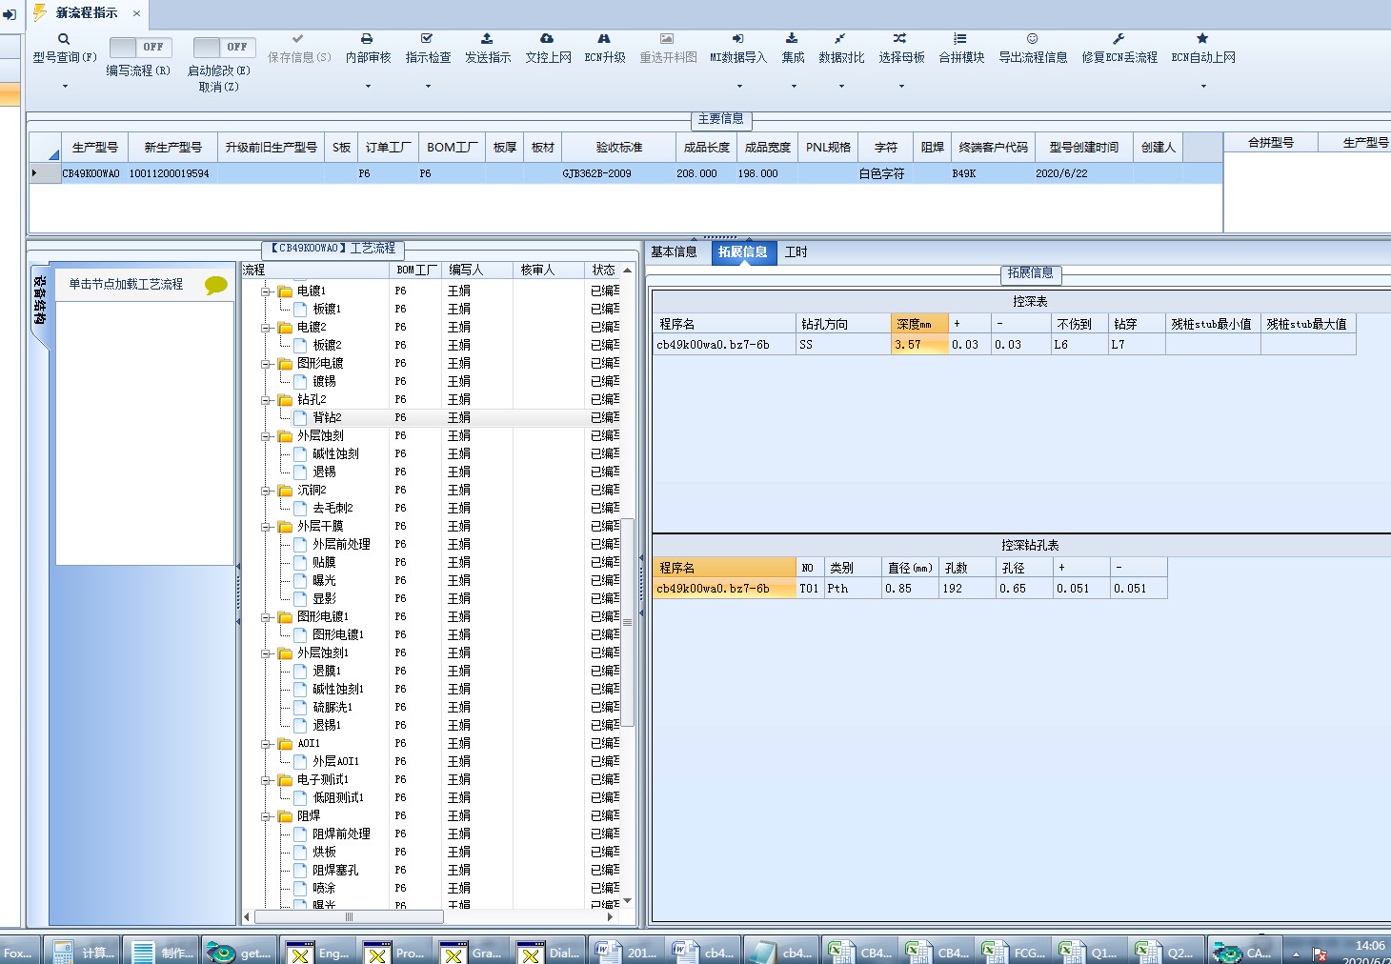The height and width of the screenshot is (964, 1391).
Task: Click the 型号创建时间 column header
Action: [x=1084, y=148]
